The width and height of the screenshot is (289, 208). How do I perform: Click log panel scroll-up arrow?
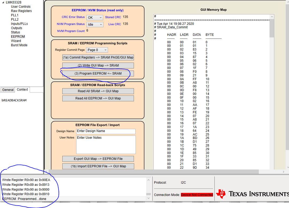[x=149, y=180]
